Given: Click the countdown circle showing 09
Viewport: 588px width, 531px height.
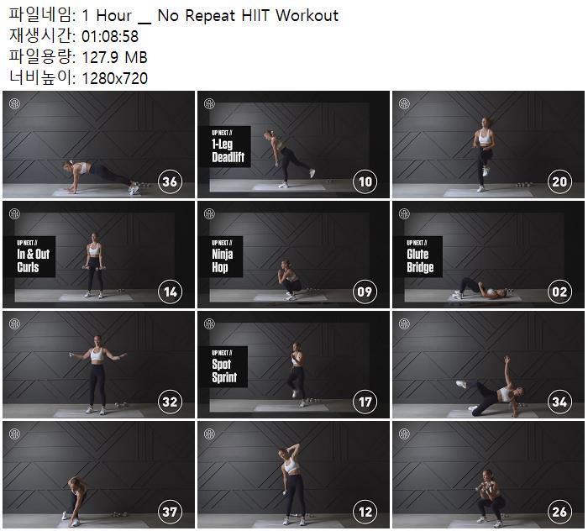Looking at the screenshot, I should point(365,292).
